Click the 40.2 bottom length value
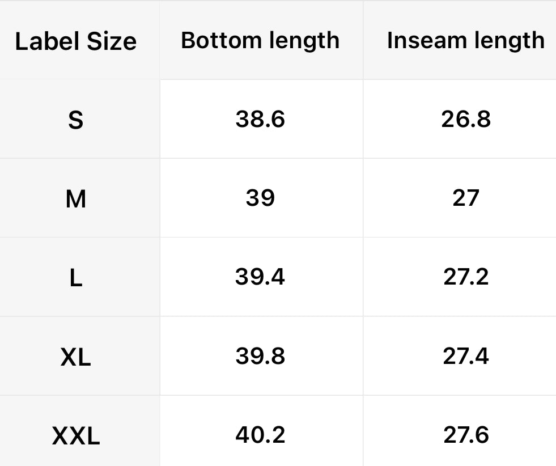Viewport: 556px width, 466px height. point(260,435)
